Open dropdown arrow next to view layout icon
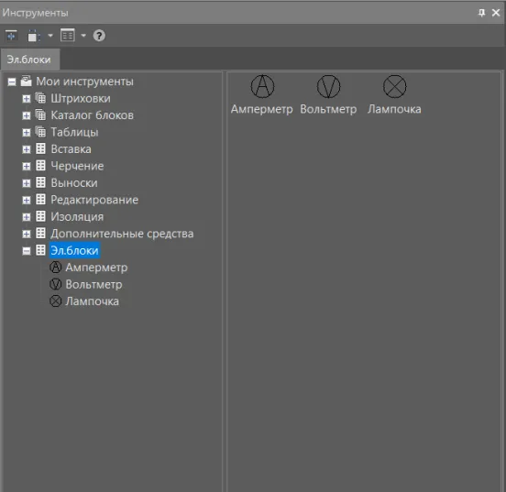Image resolution: width=506 pixels, height=492 pixels. 83,36
